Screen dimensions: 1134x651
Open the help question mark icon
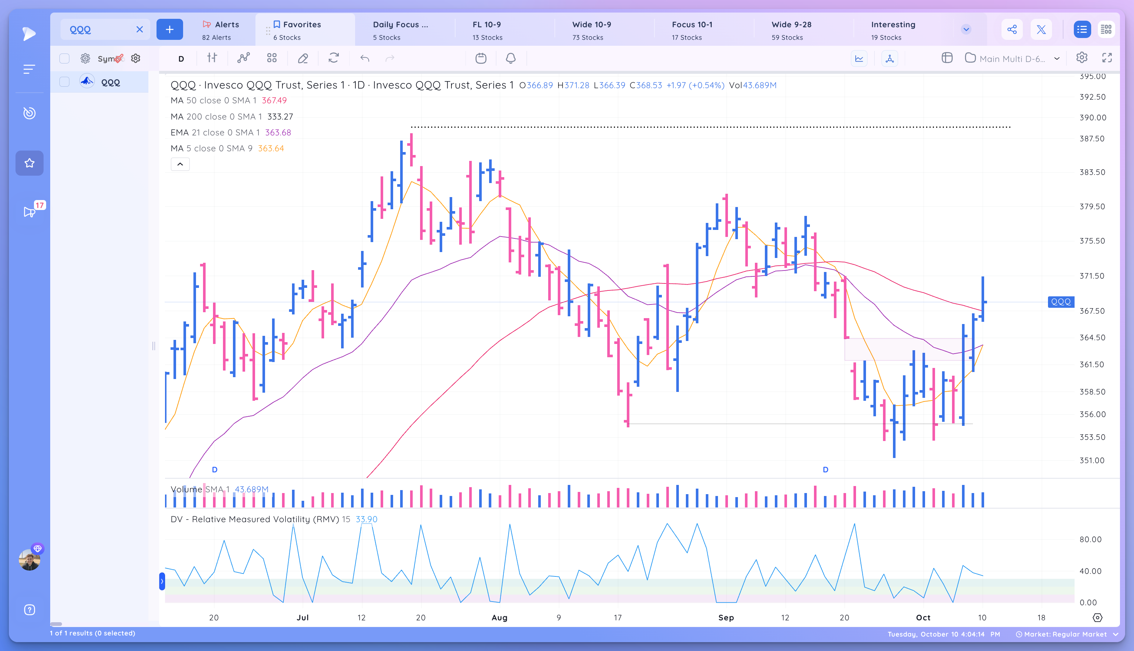click(29, 610)
